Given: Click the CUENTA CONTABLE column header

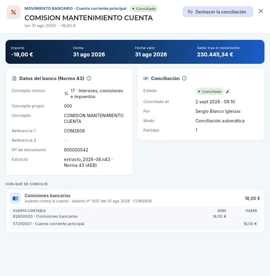Looking at the screenshot, I should [x=29, y=211].
